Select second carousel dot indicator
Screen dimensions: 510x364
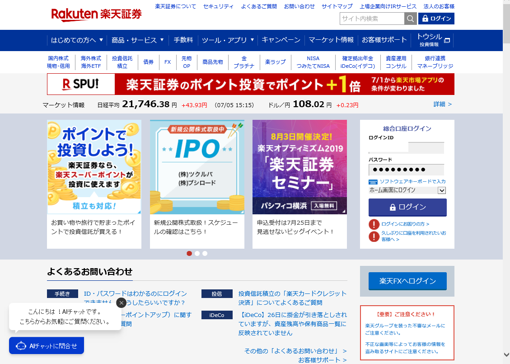[x=197, y=253]
